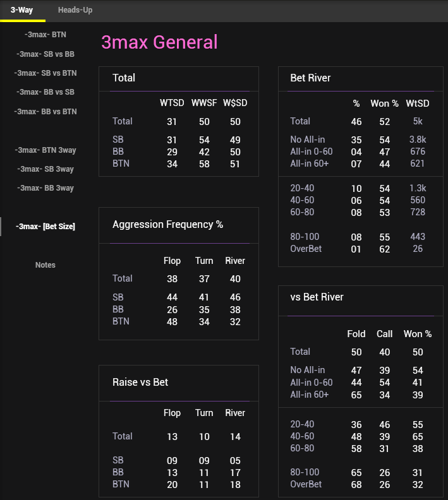Click the Aggression Frequency % panel header

coord(167,225)
